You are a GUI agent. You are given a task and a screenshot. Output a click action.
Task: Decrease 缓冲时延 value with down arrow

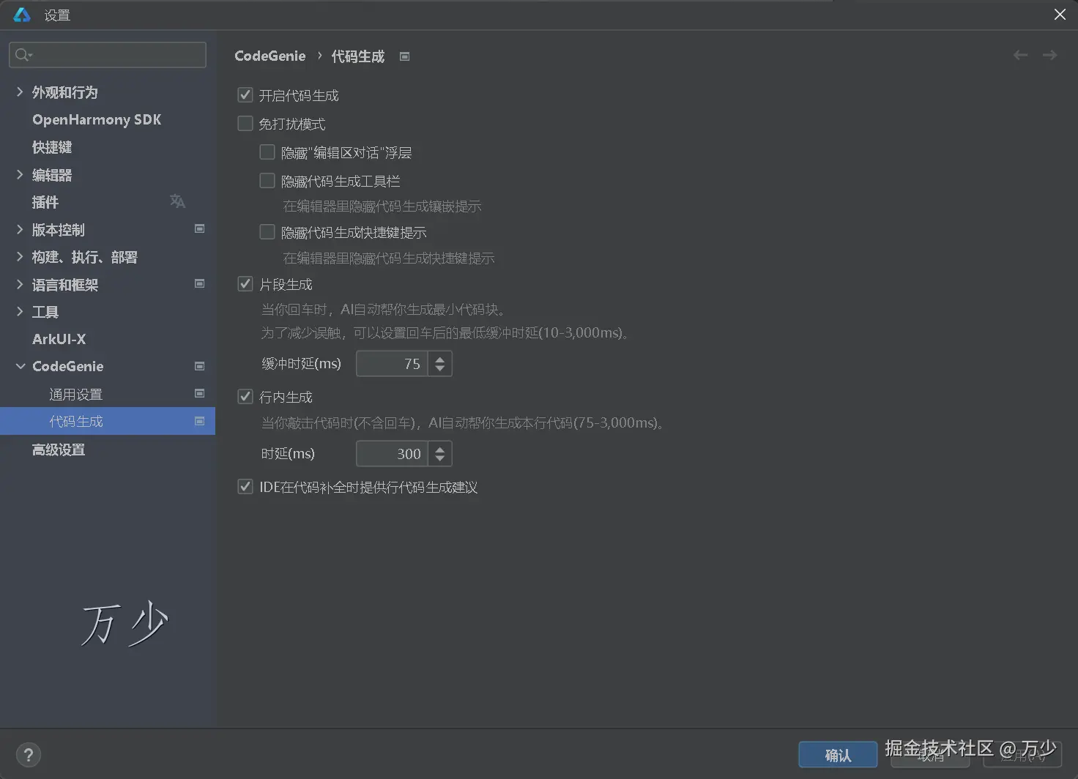pyautogui.click(x=439, y=369)
